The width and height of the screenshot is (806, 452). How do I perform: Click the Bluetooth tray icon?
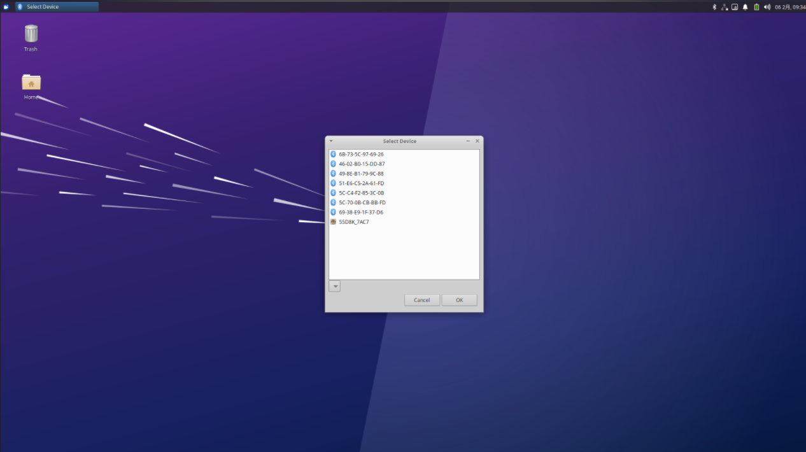pos(714,7)
